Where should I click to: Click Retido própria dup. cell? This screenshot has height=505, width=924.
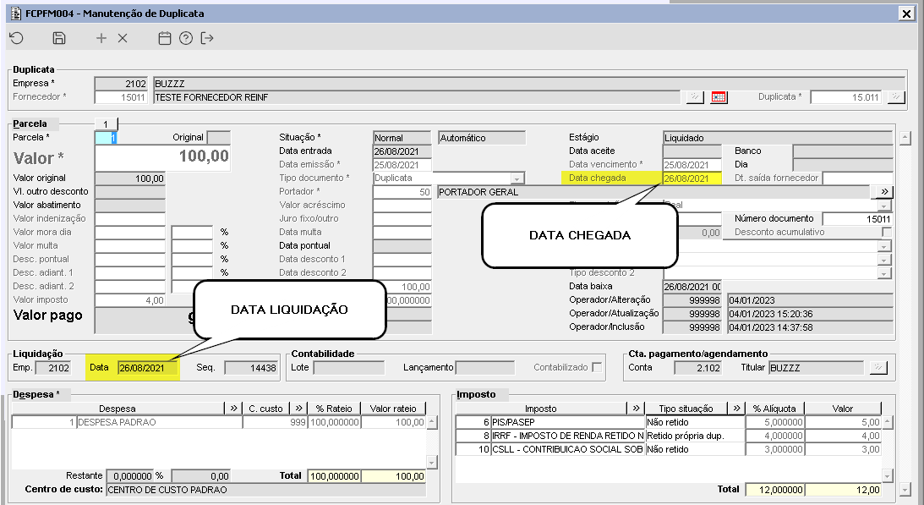coord(696,436)
